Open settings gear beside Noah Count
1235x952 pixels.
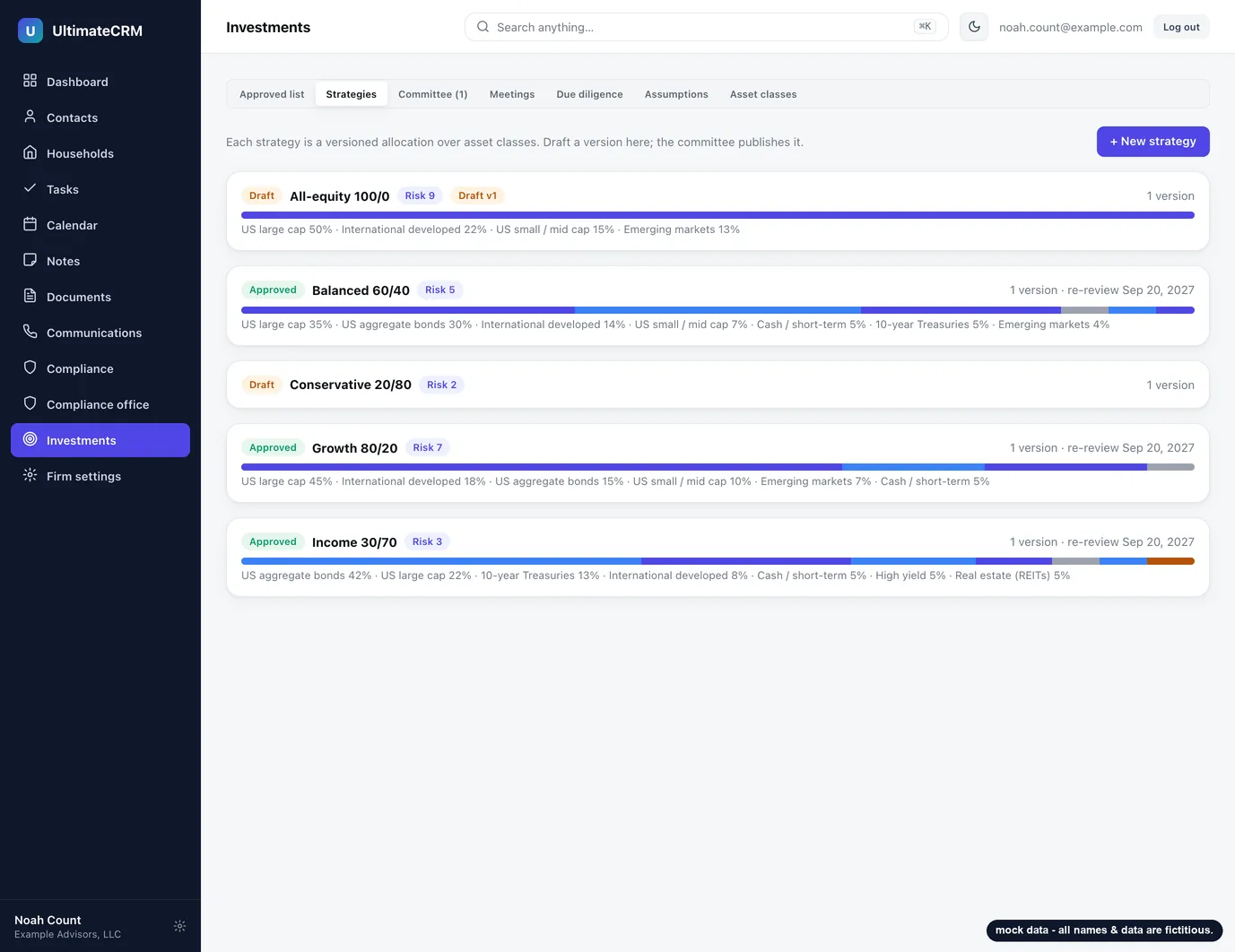click(x=179, y=926)
